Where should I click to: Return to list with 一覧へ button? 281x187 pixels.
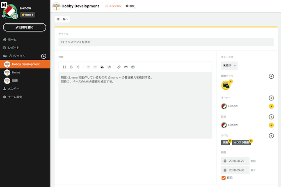(62, 19)
